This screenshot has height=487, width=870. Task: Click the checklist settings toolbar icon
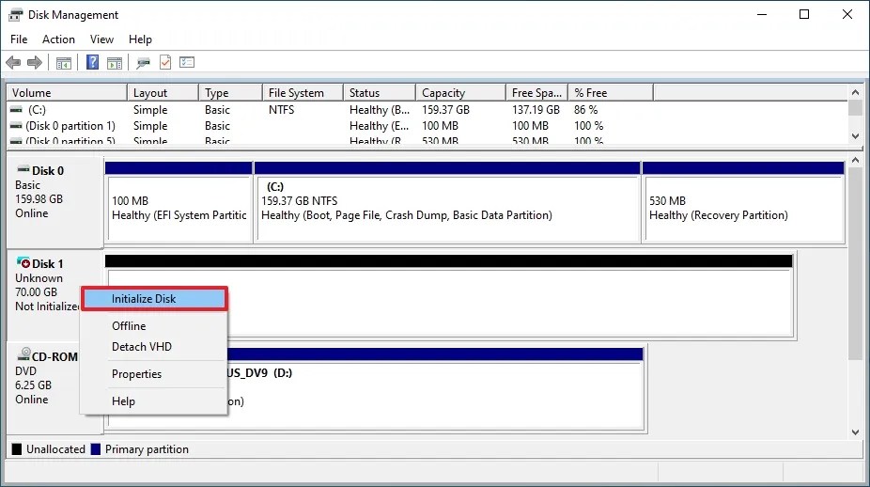point(187,62)
